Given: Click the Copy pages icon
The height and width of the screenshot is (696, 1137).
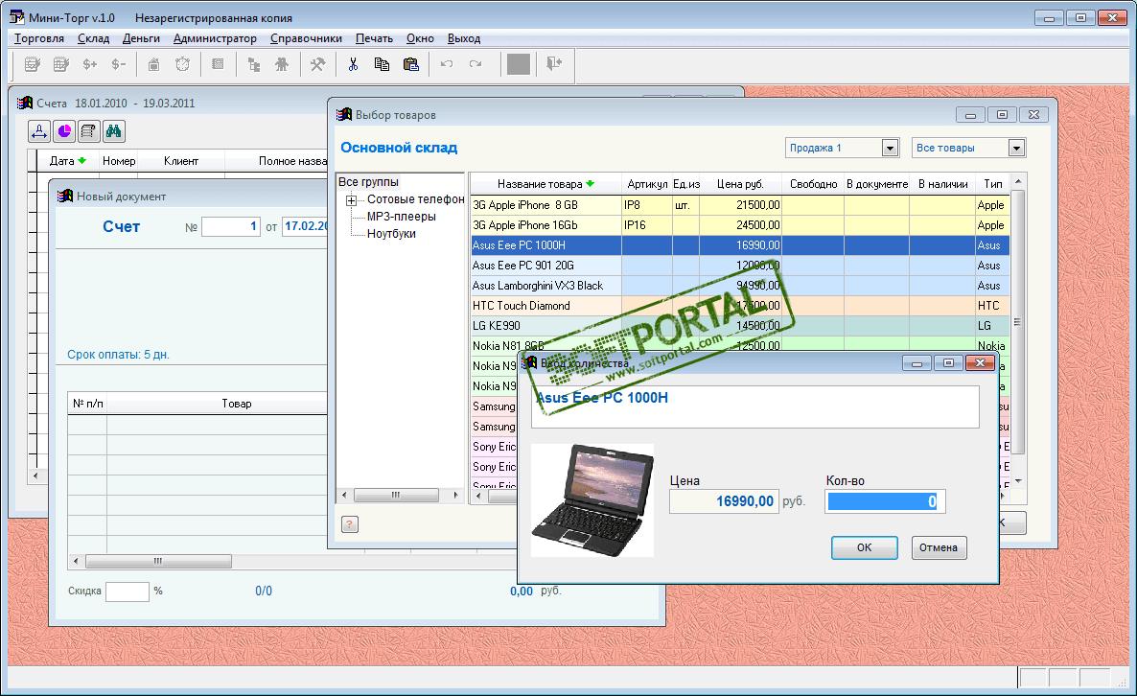Looking at the screenshot, I should (383, 64).
